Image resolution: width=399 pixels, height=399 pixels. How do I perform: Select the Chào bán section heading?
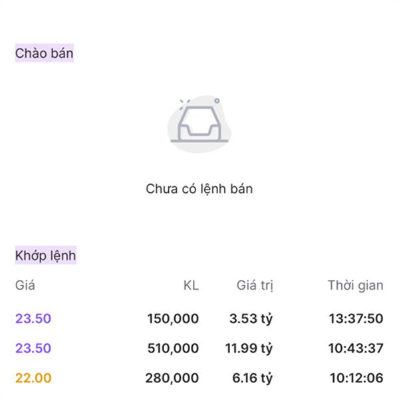pos(45,53)
